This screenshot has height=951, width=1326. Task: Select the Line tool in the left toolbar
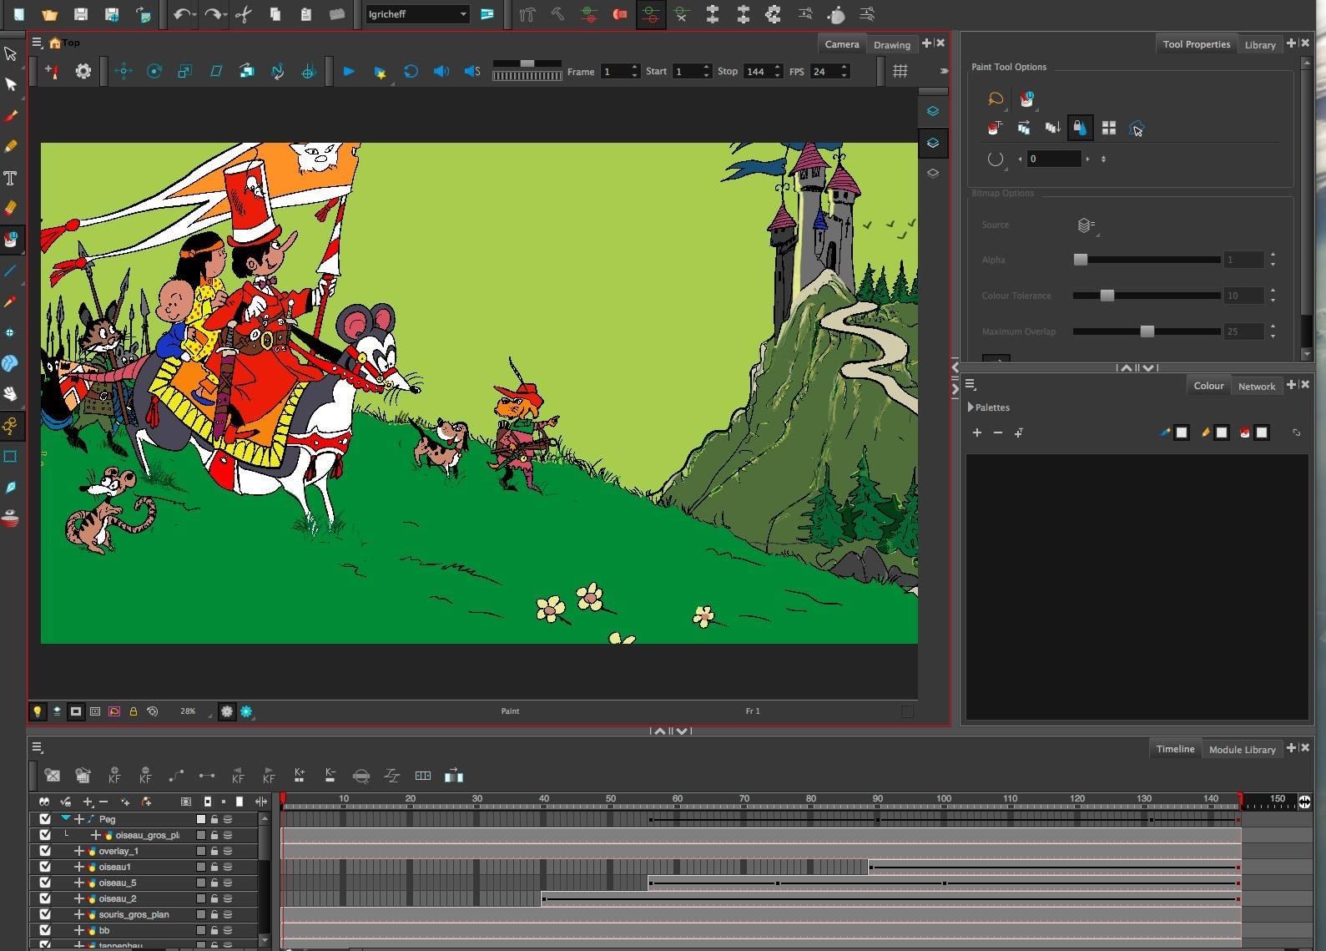coord(11,271)
